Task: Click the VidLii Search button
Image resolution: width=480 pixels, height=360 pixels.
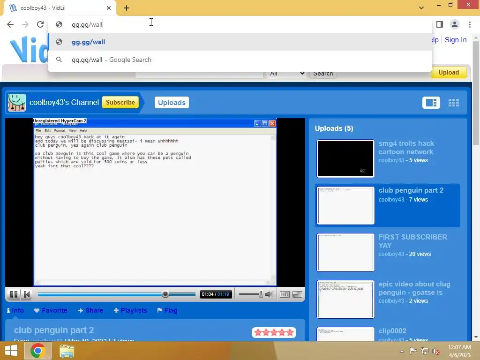Action: tap(323, 74)
